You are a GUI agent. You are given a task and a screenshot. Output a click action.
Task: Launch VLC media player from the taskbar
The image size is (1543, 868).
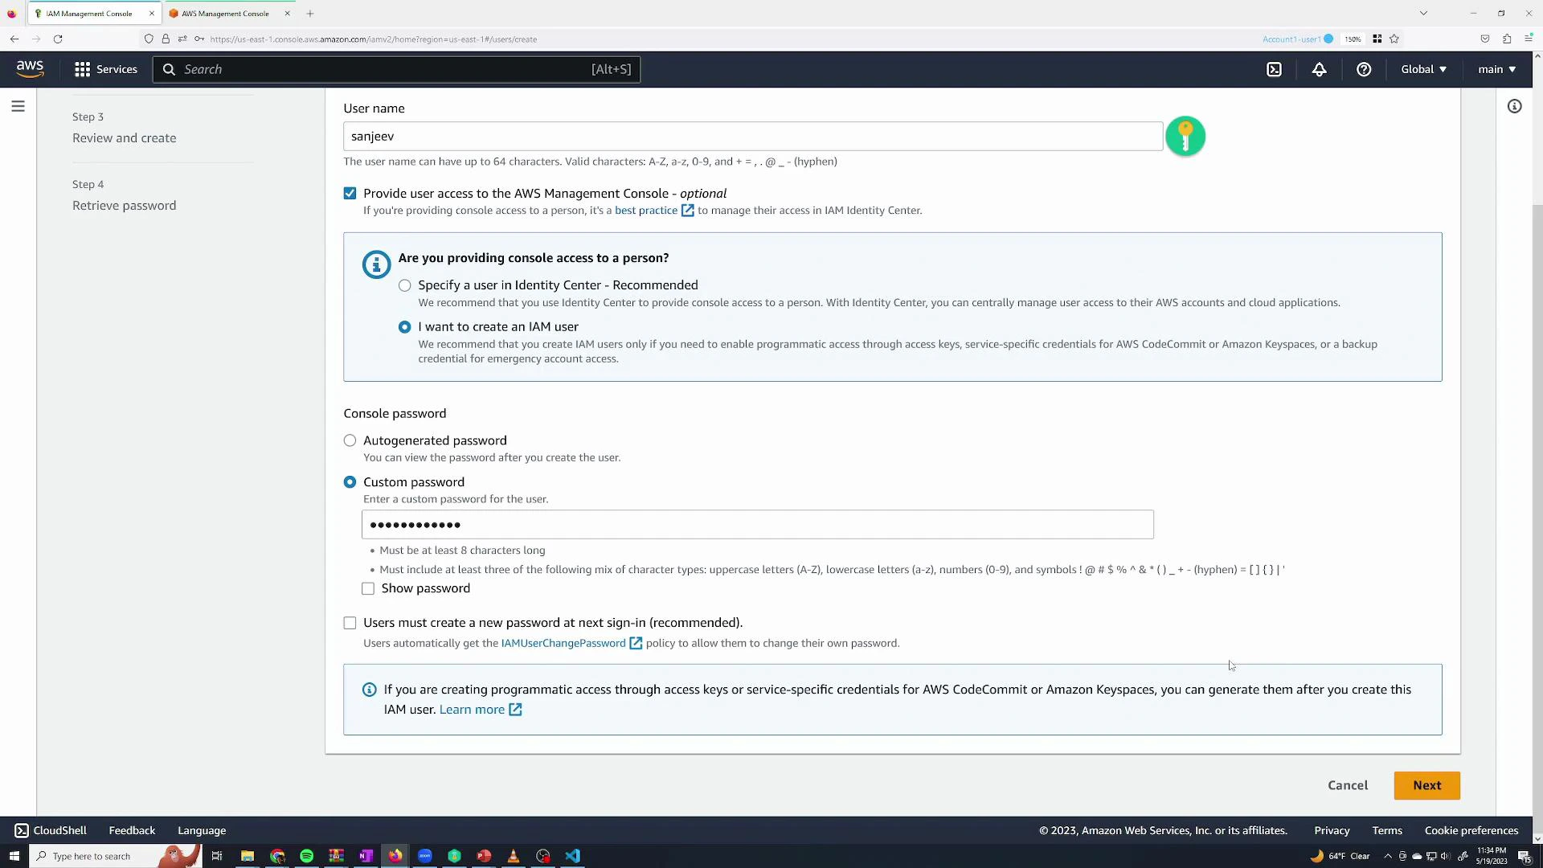[x=514, y=856]
